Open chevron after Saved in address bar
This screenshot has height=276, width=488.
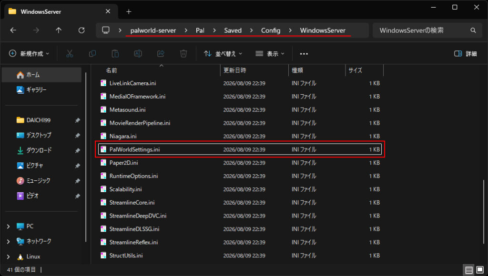pos(251,30)
